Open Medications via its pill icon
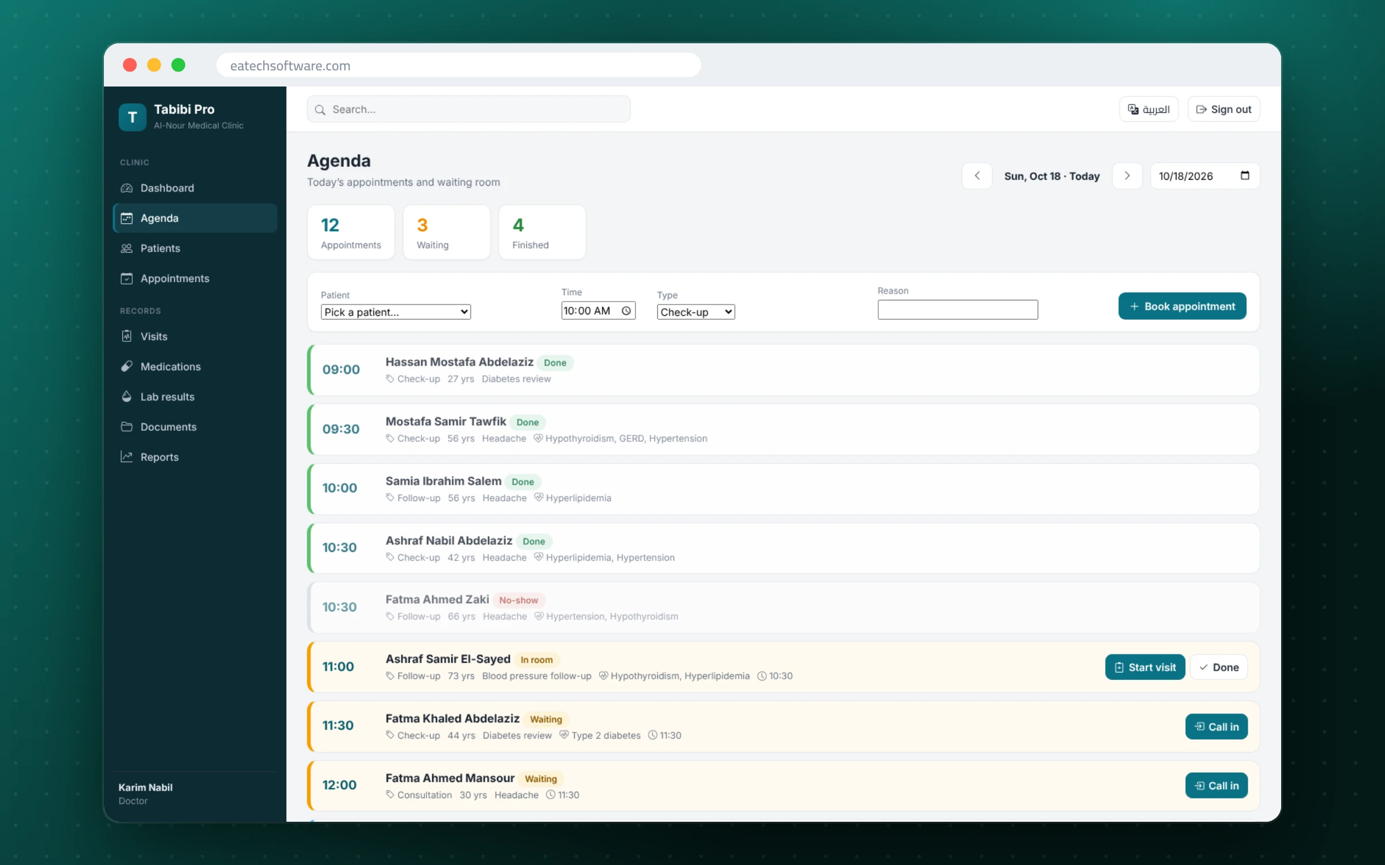This screenshot has width=1385, height=865. click(126, 366)
